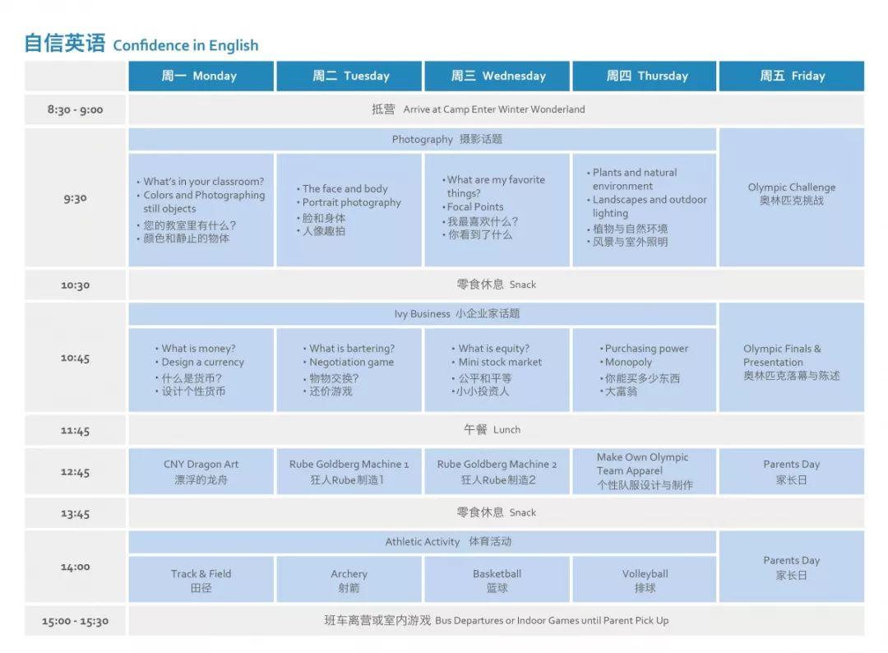Select the Archery cell
The width and height of the screenshot is (888, 653).
349,579
